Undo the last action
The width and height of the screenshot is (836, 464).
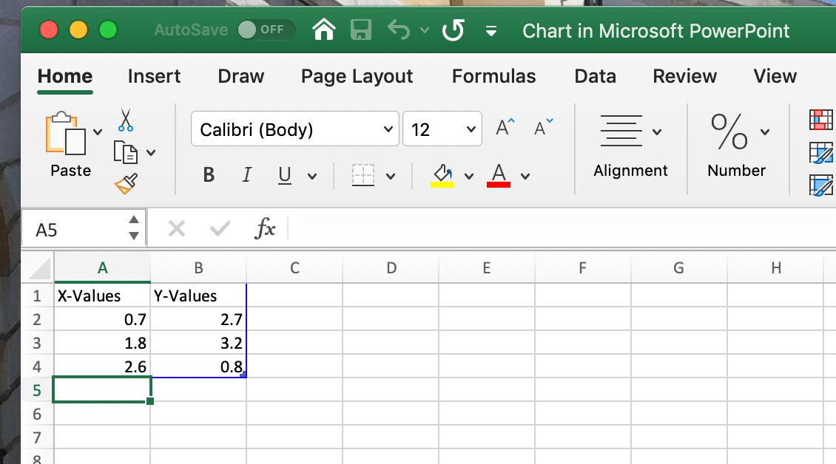click(397, 30)
